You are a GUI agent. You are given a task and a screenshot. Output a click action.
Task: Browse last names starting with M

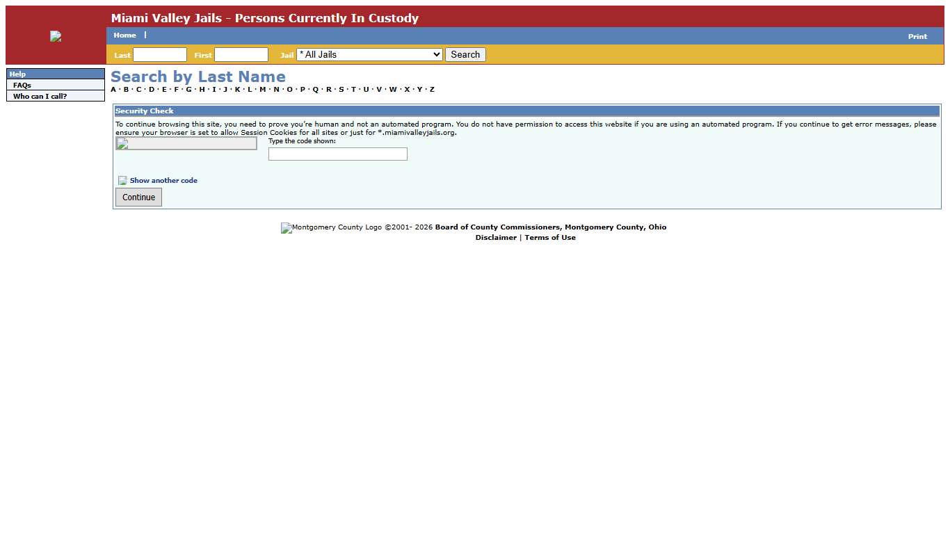[x=262, y=90]
